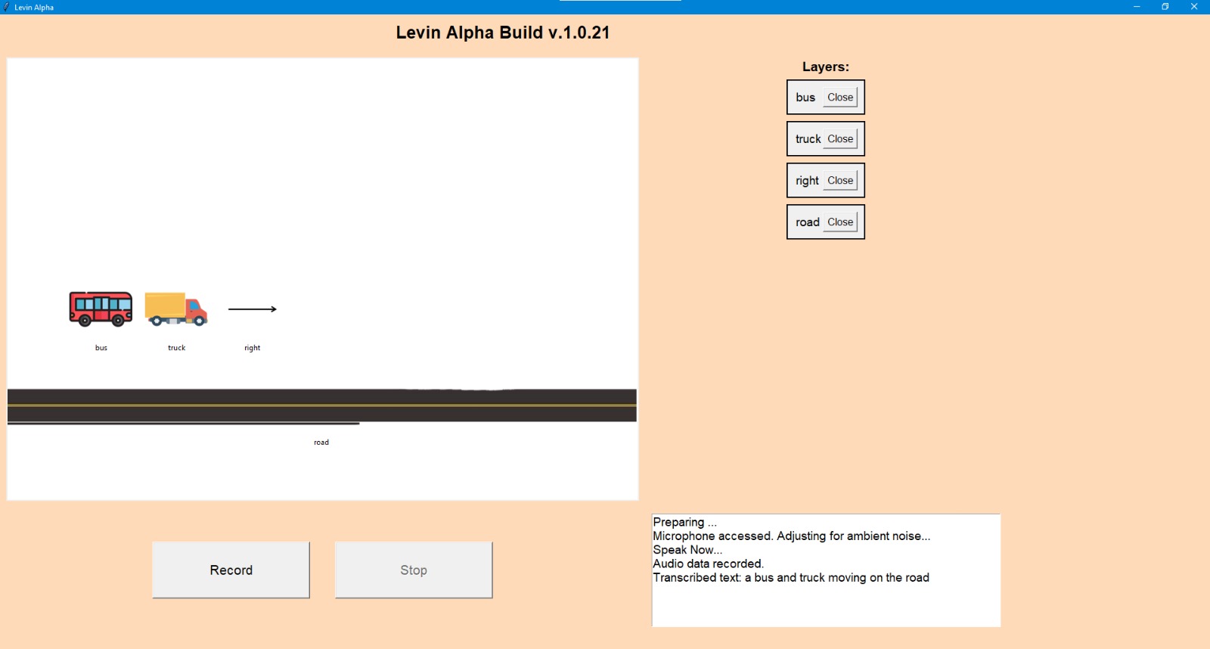Viewport: 1210px width, 649px height.
Task: Select the bus layer name label
Action: tap(805, 98)
